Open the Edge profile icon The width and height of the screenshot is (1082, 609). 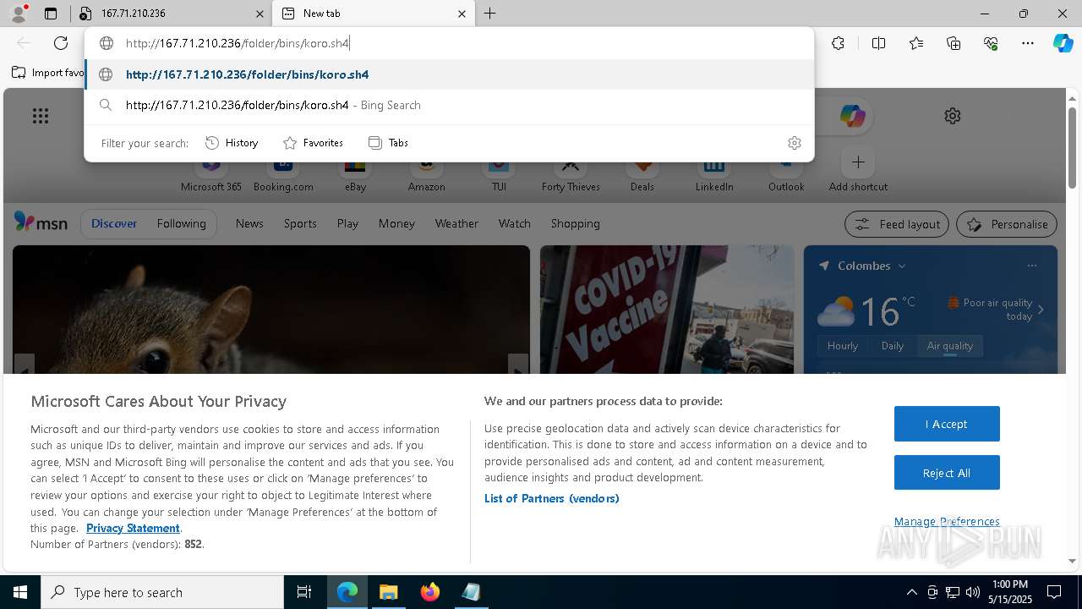click(19, 13)
